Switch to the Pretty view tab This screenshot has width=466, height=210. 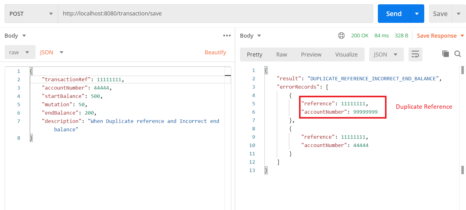point(254,54)
